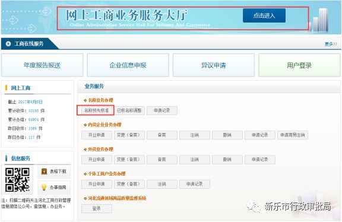Click 备案 under 外资业务办理

162,160
